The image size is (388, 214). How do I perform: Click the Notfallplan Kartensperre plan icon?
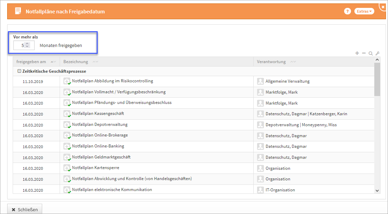click(x=67, y=168)
